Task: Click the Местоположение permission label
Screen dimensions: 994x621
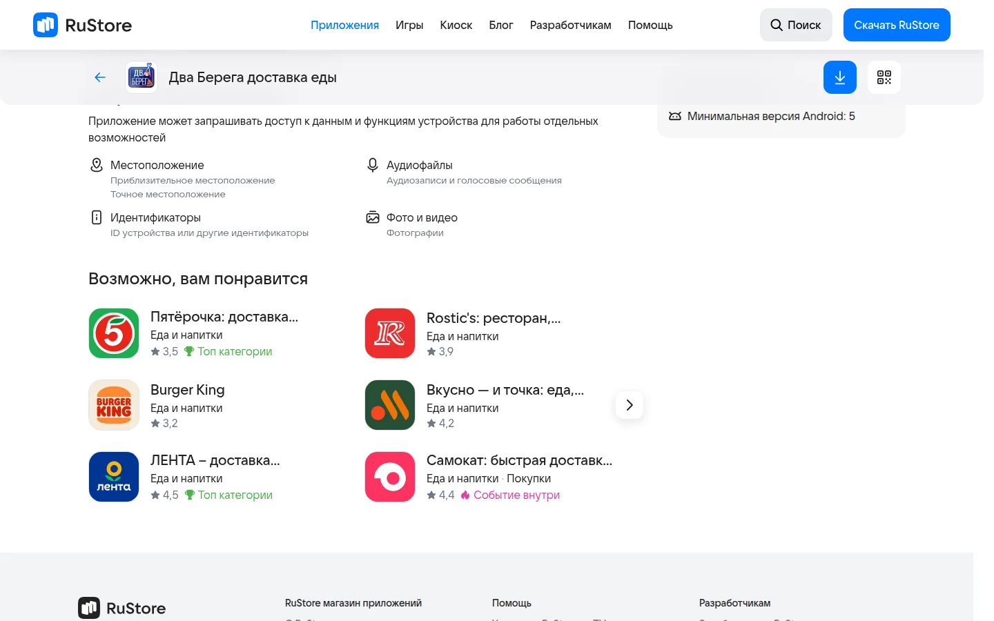Action: [157, 165]
